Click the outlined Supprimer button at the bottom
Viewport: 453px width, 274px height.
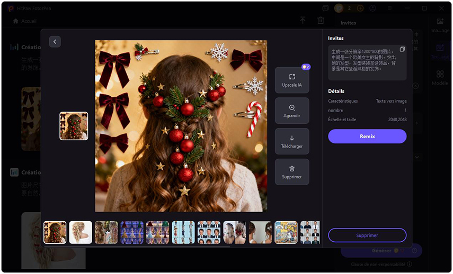pos(367,235)
